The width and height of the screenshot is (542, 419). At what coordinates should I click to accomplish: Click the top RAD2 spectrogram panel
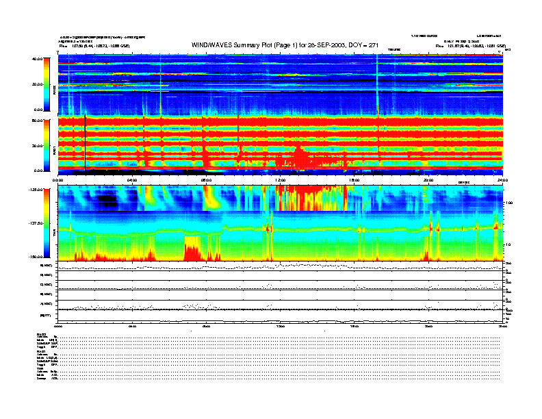point(280,84)
